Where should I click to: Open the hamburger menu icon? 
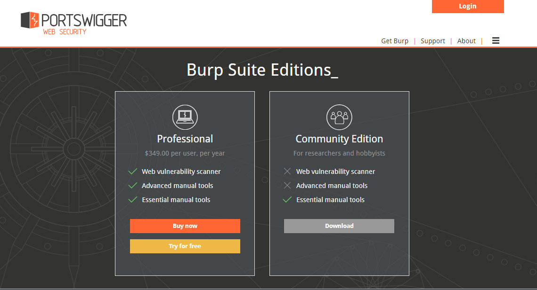tap(496, 40)
